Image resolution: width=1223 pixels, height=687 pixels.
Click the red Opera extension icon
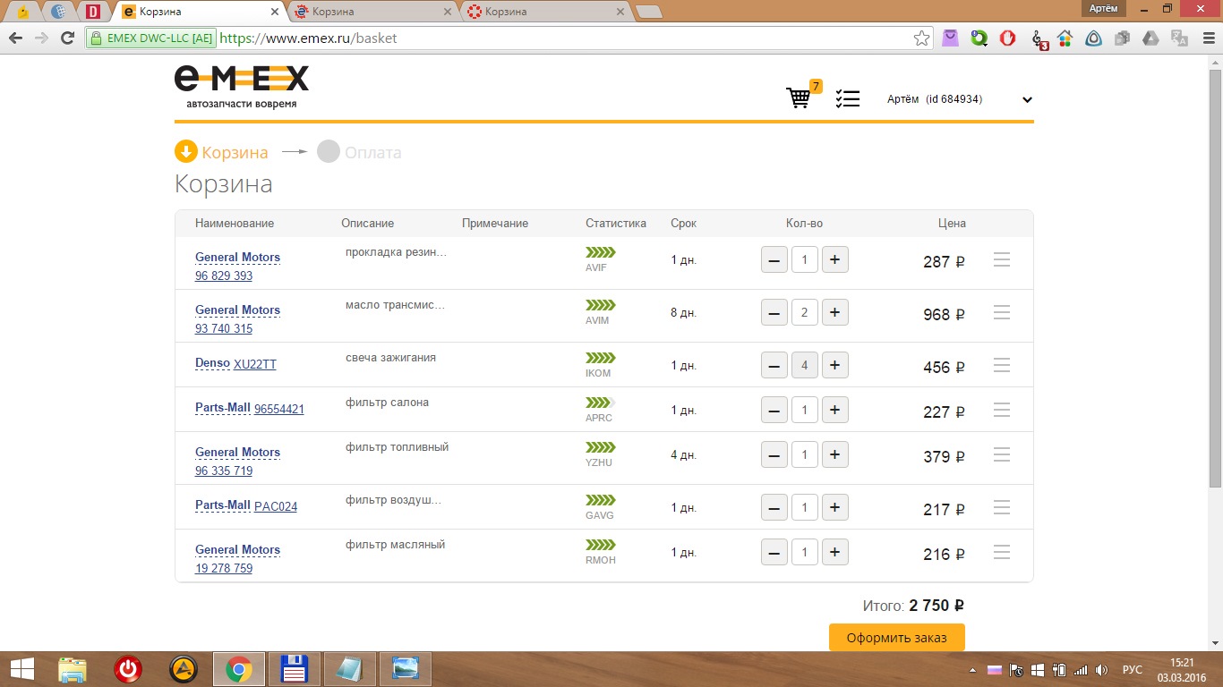click(x=1007, y=38)
